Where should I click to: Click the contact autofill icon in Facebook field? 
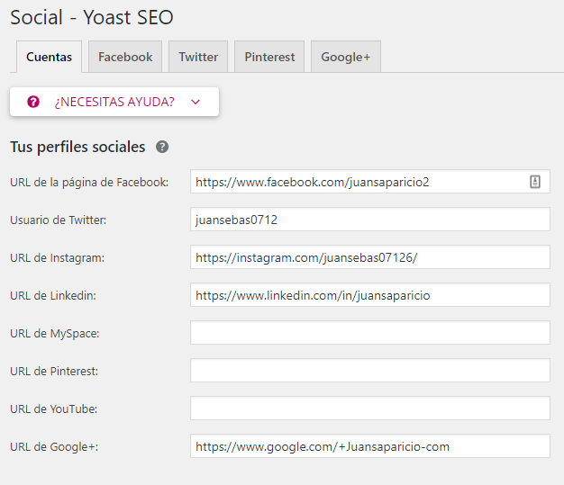535,182
